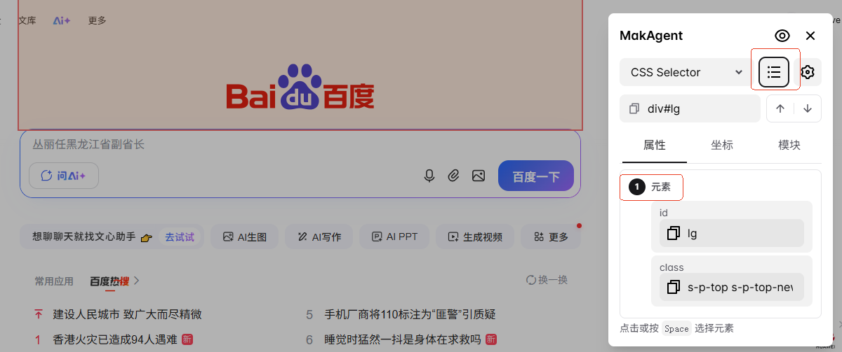Click the 文库 top navigation link

(27, 21)
